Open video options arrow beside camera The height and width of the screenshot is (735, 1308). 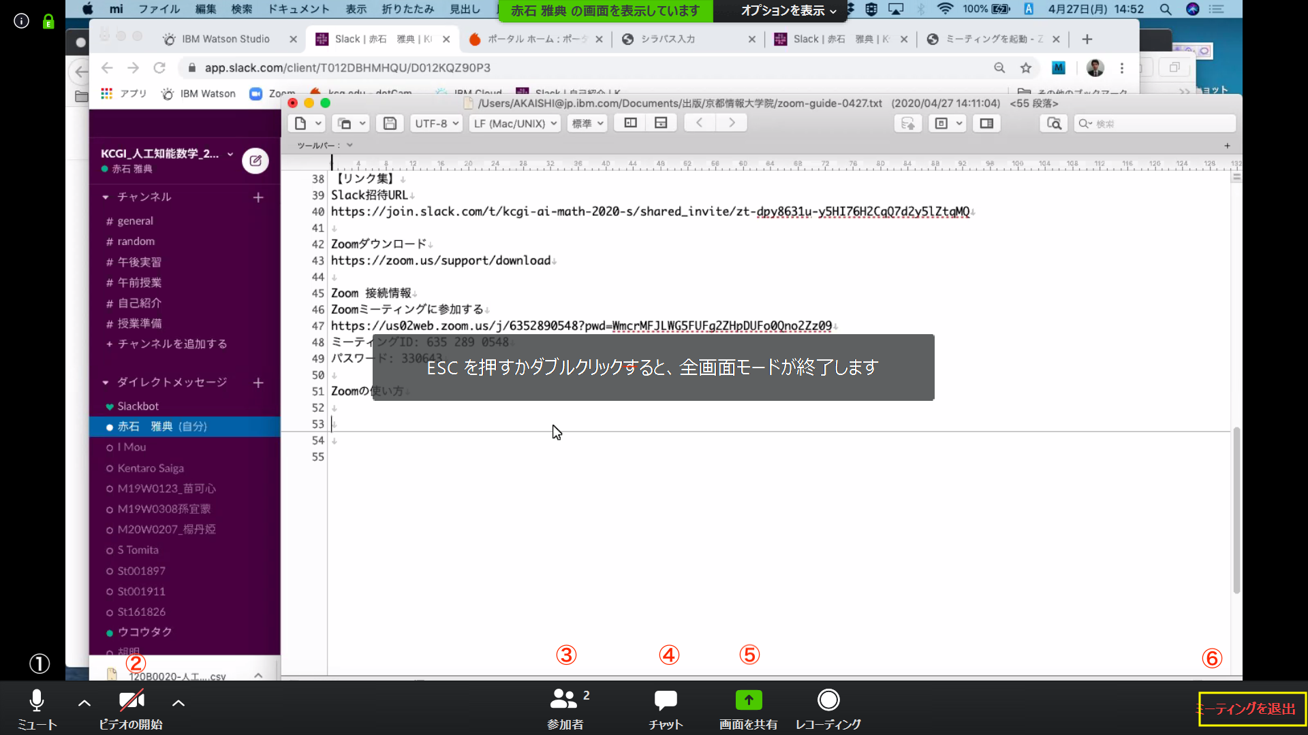178,703
